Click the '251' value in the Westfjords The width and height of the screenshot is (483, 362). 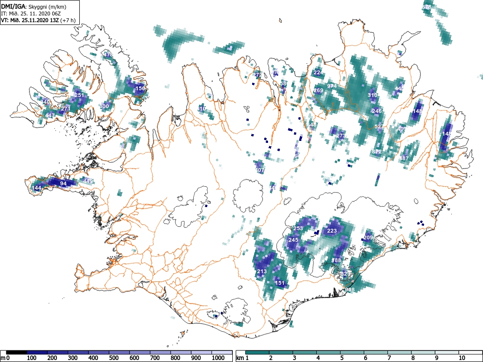(x=79, y=95)
